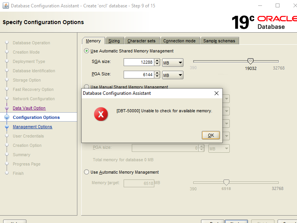Decrease SGA size with down arrow
Screen dimensions: 297x223
(x=157, y=64)
